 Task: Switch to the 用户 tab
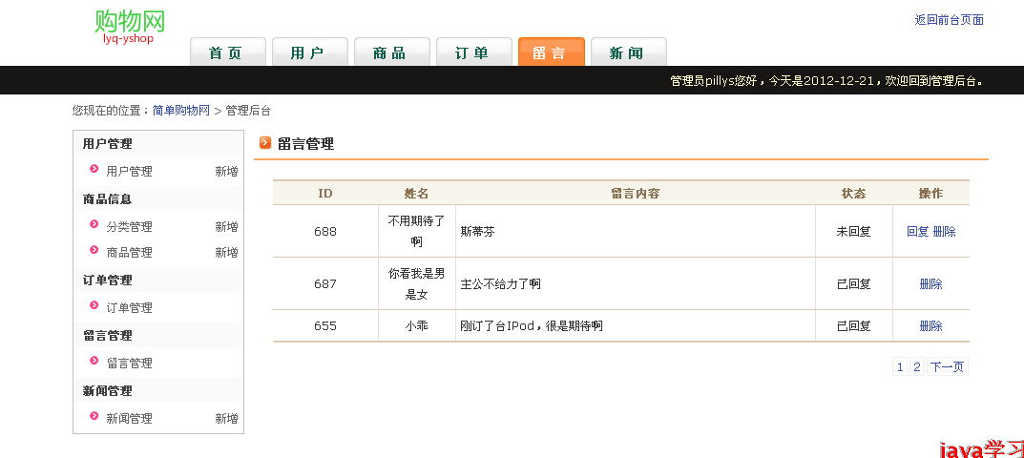click(309, 52)
